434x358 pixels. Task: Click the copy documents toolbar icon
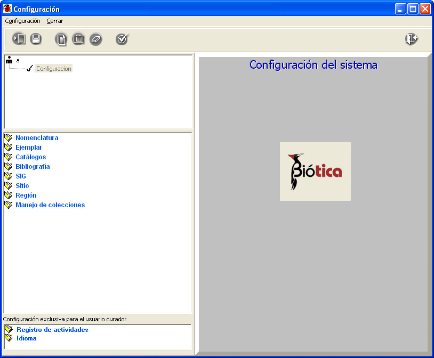[x=61, y=39]
